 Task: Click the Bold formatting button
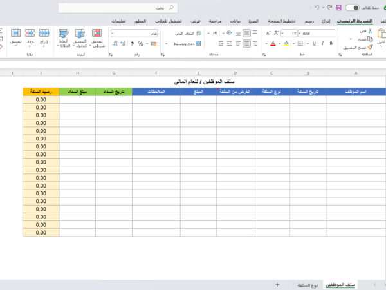coord(329,44)
